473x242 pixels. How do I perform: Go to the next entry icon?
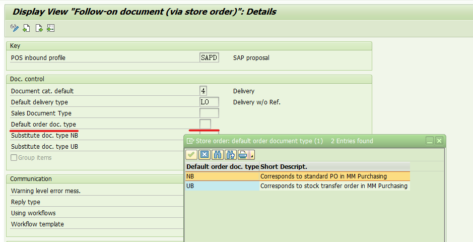pyautogui.click(x=39, y=28)
